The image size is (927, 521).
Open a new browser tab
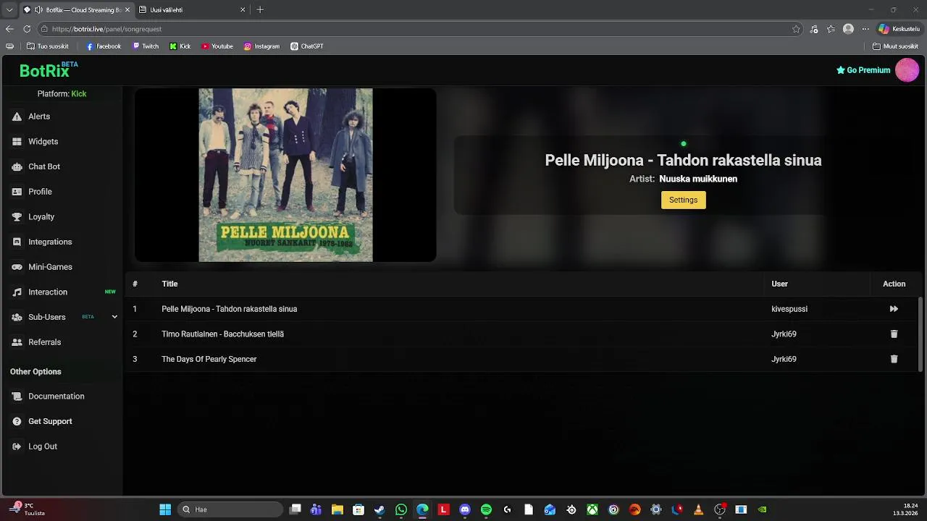click(260, 10)
